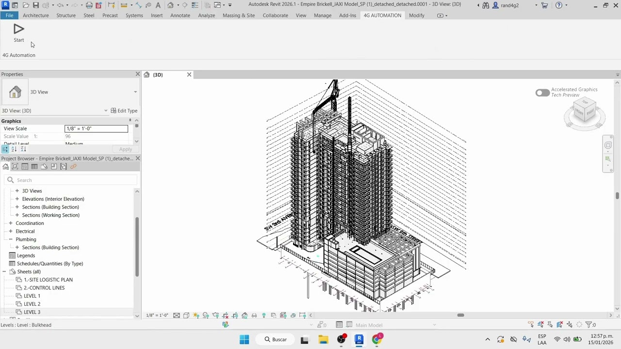Collapse the Graphics properties group
Image resolution: width=621 pixels, height=349 pixels.
(130, 121)
